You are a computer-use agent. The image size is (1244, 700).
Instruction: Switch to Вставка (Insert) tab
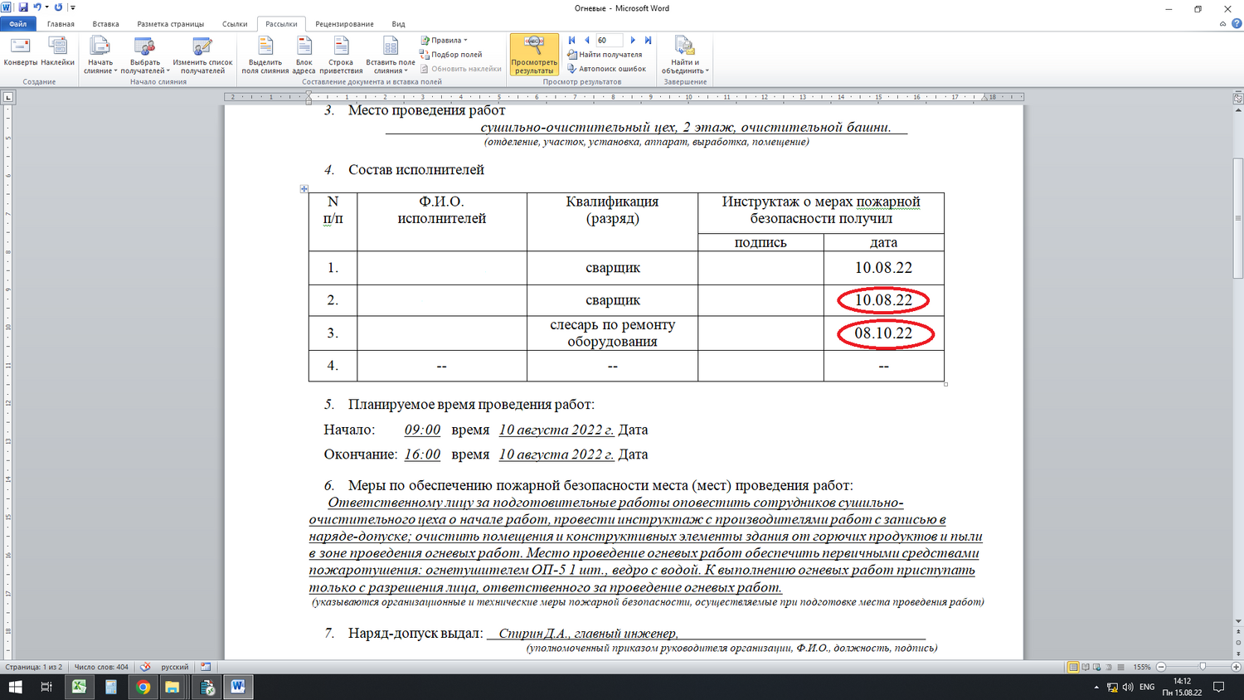[x=106, y=24]
